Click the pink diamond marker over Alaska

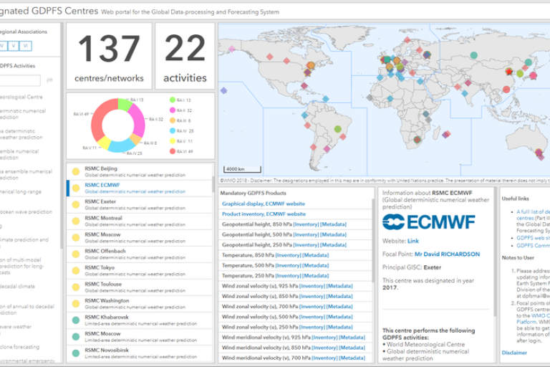point(231,49)
